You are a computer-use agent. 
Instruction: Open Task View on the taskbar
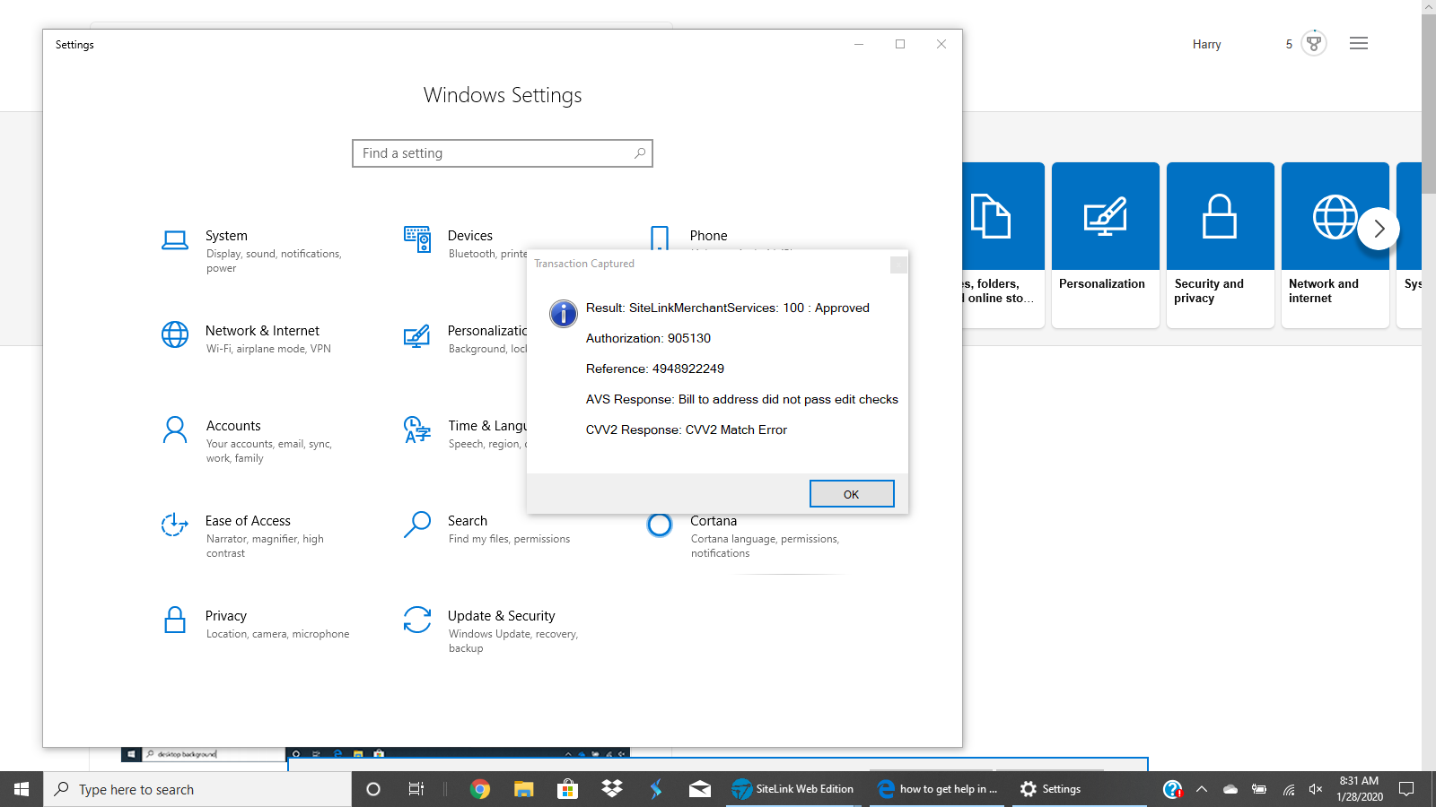coord(416,789)
